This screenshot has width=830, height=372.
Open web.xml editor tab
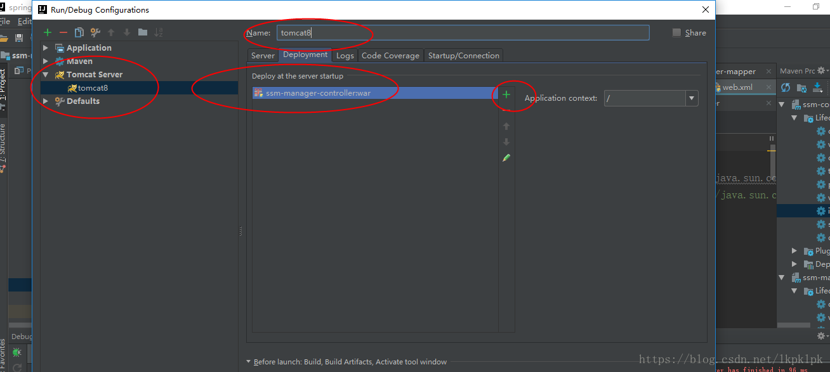737,87
